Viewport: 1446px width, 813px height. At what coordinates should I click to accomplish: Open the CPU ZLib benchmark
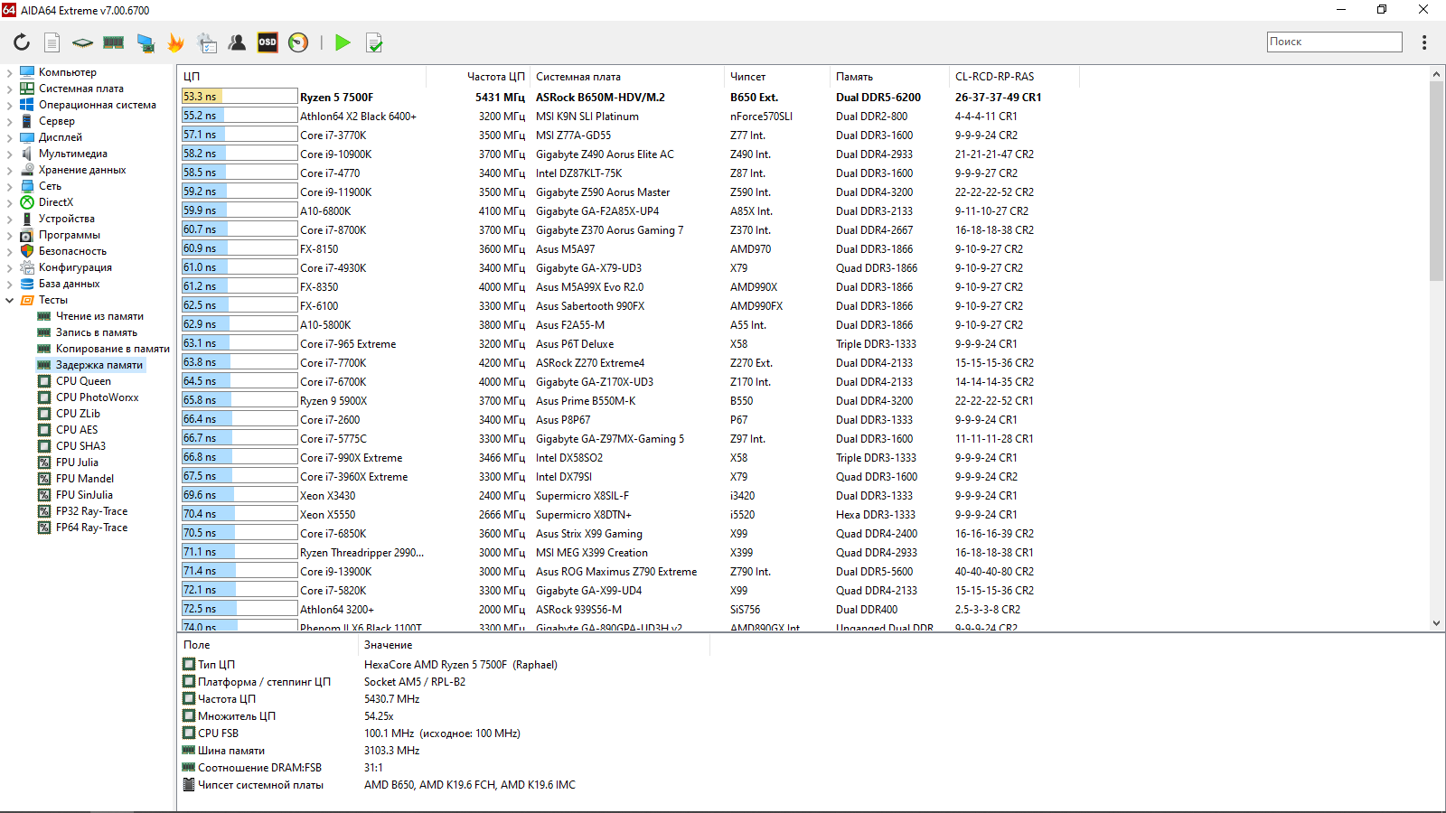click(78, 414)
